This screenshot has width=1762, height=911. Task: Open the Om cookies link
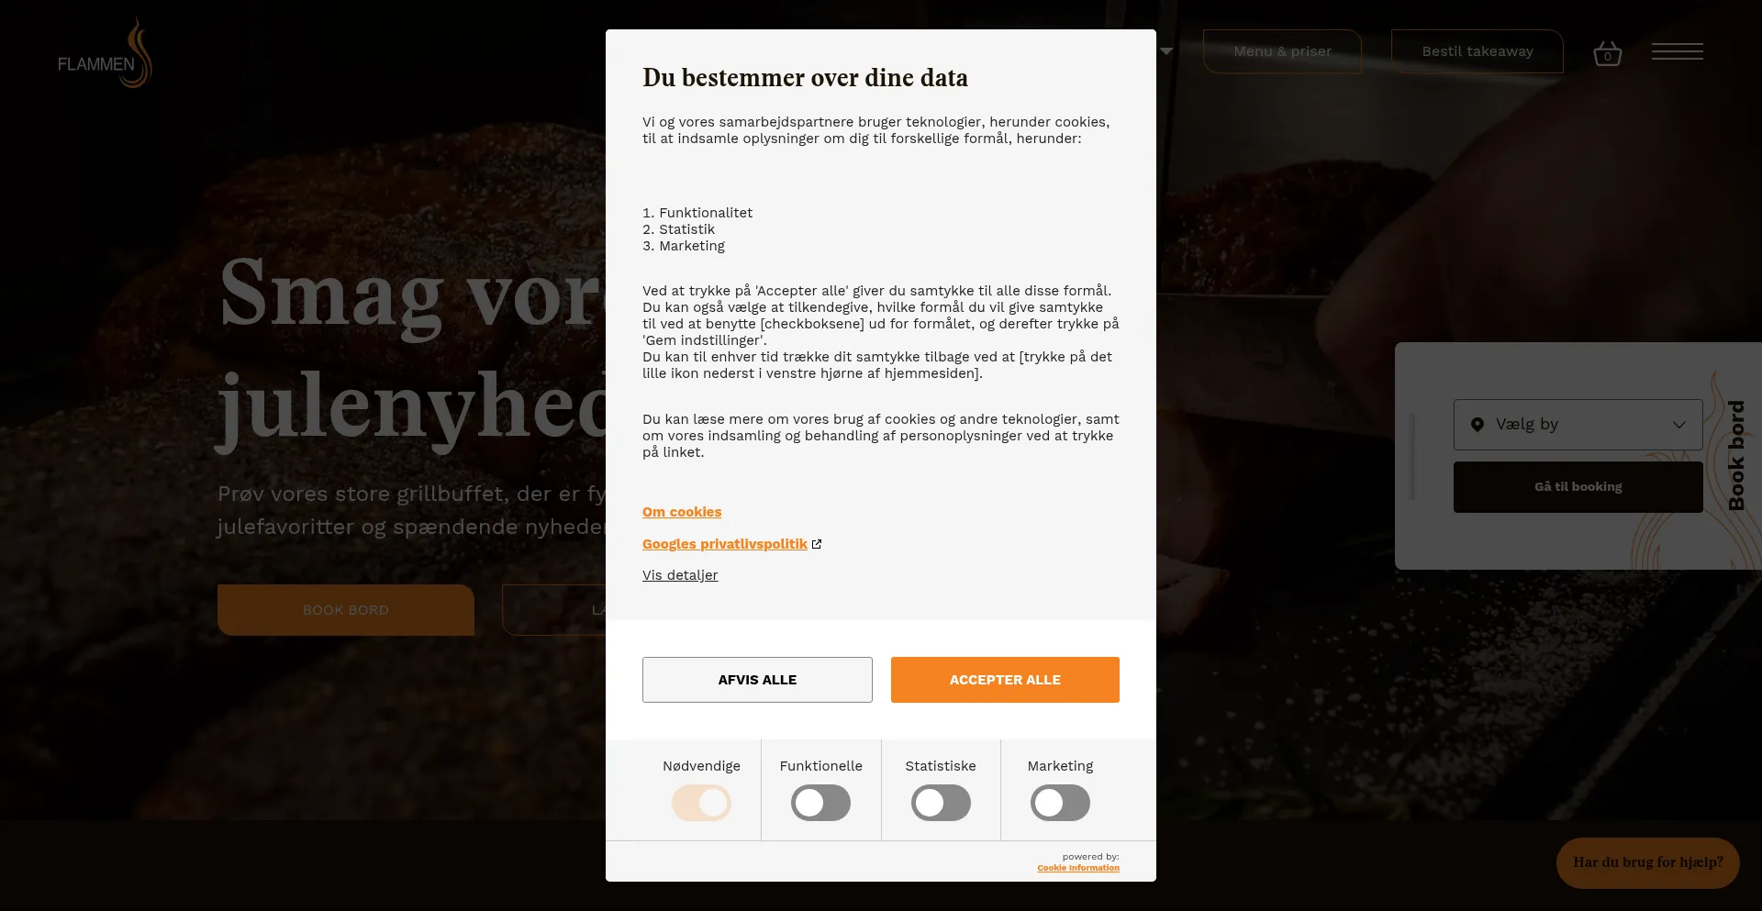[682, 512]
